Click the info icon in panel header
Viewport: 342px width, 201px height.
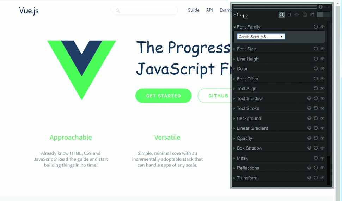320,7
